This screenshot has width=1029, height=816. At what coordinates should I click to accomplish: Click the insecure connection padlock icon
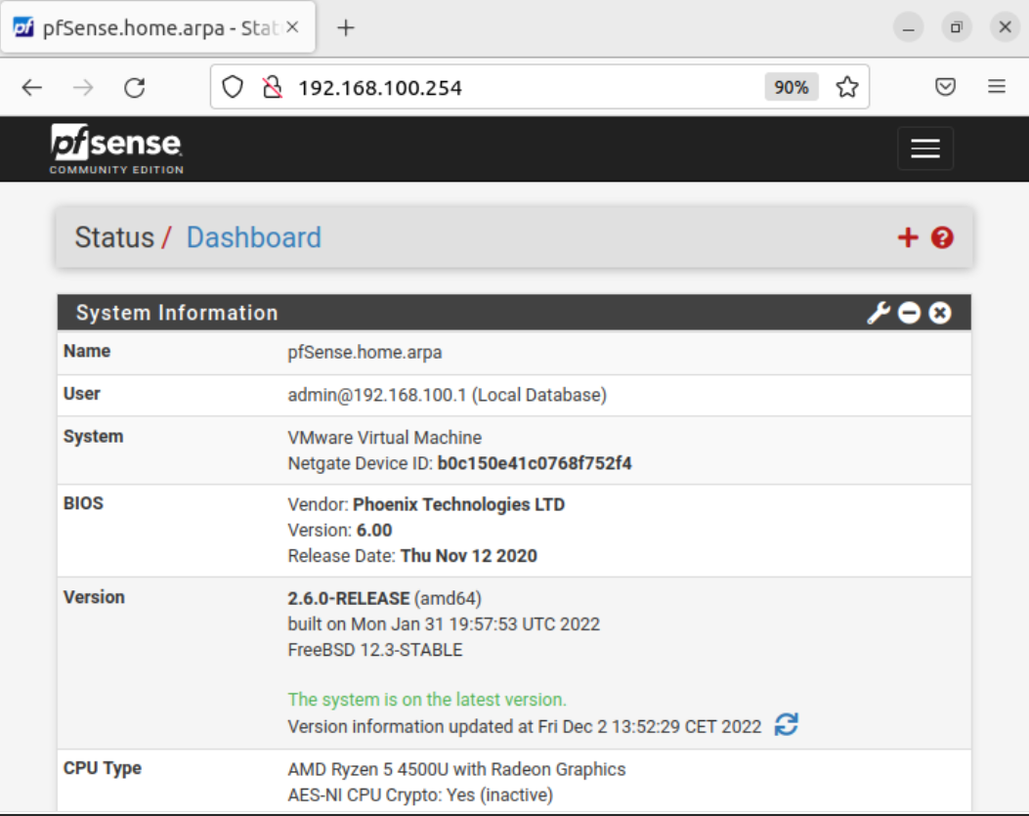(273, 87)
